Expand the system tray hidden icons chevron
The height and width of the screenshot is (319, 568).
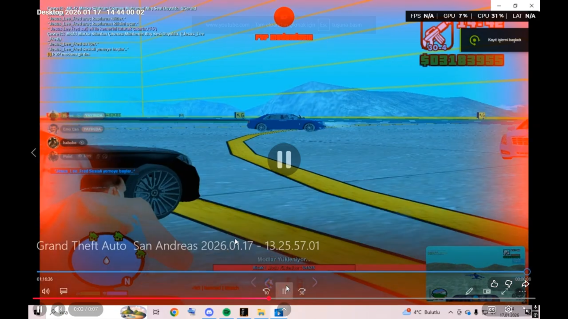[x=450, y=312]
